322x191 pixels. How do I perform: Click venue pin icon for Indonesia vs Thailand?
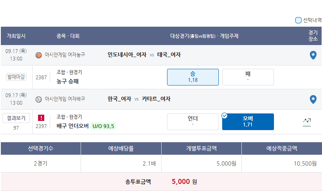tap(313, 55)
